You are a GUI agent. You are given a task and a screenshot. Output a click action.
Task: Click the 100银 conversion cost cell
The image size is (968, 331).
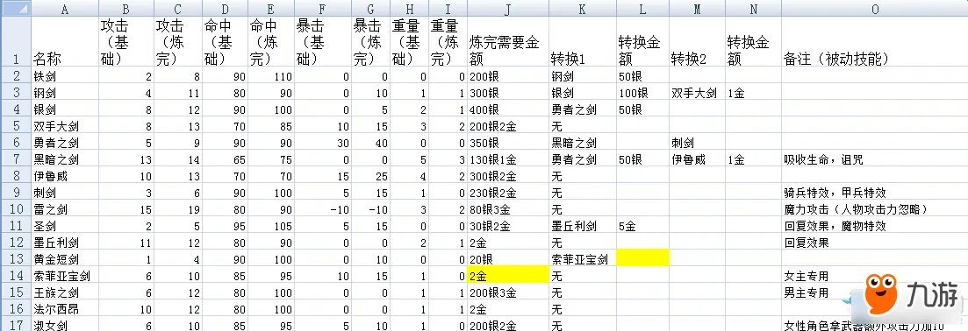[x=642, y=94]
